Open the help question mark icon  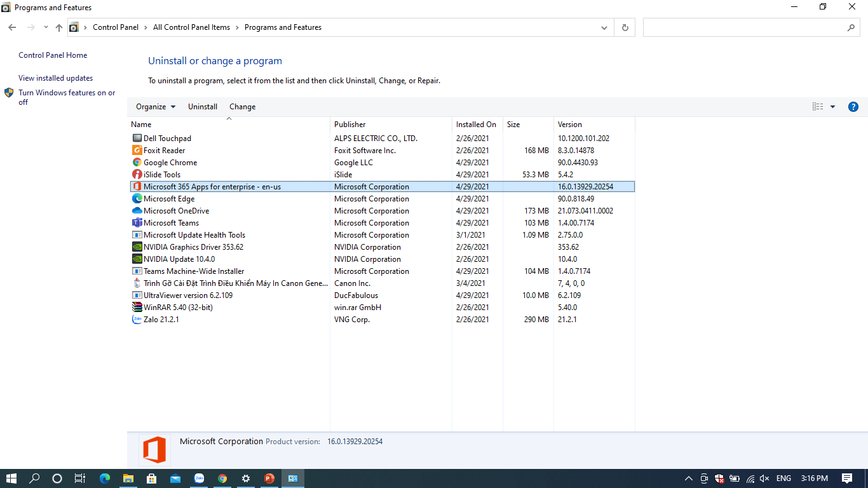click(853, 107)
